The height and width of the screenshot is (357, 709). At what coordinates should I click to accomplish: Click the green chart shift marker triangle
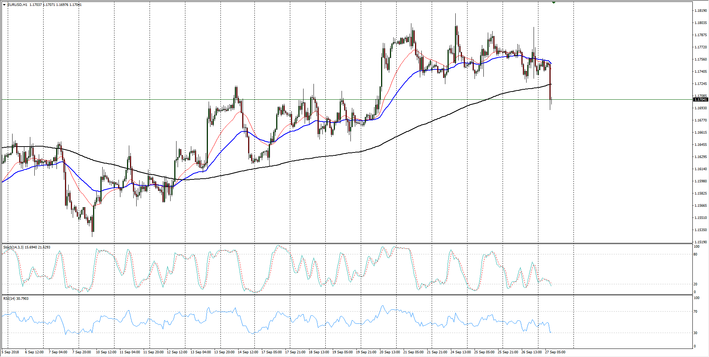click(x=554, y=3)
